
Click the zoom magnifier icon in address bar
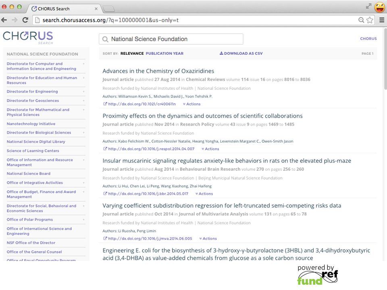pyautogui.click(x=361, y=20)
